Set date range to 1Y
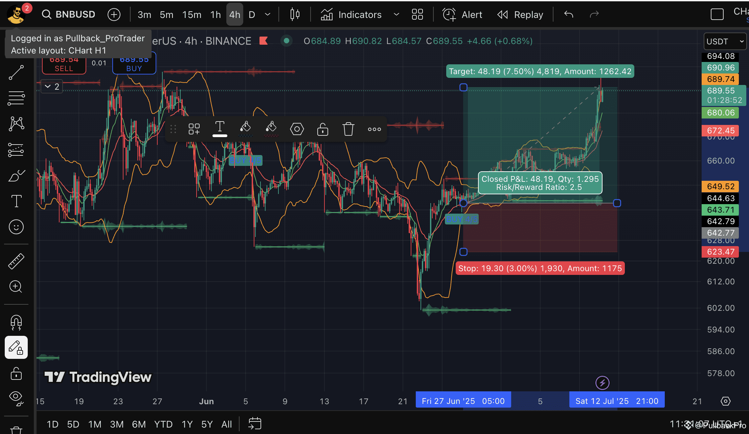The height and width of the screenshot is (434, 749). click(187, 424)
